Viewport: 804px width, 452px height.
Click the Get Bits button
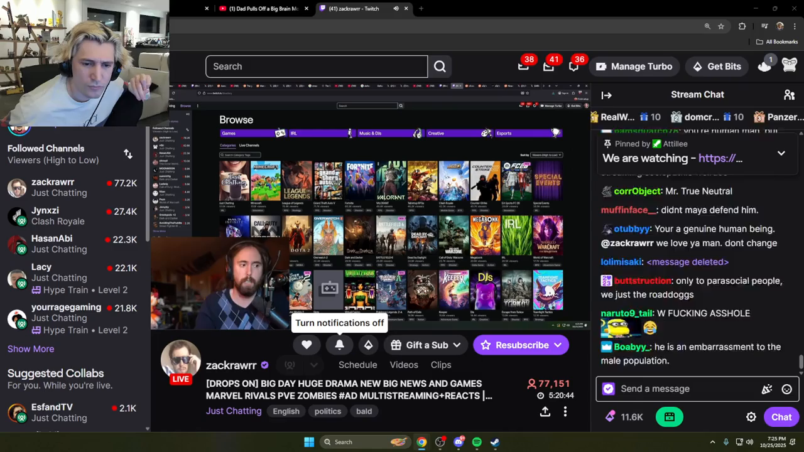(x=717, y=67)
